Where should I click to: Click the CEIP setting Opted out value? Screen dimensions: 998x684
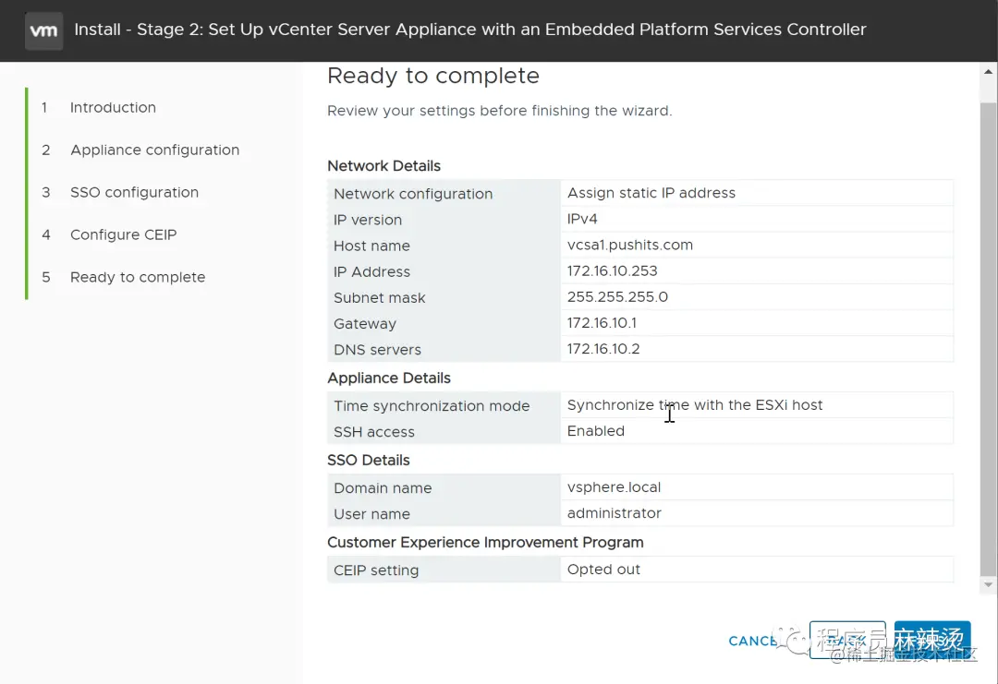[603, 570]
